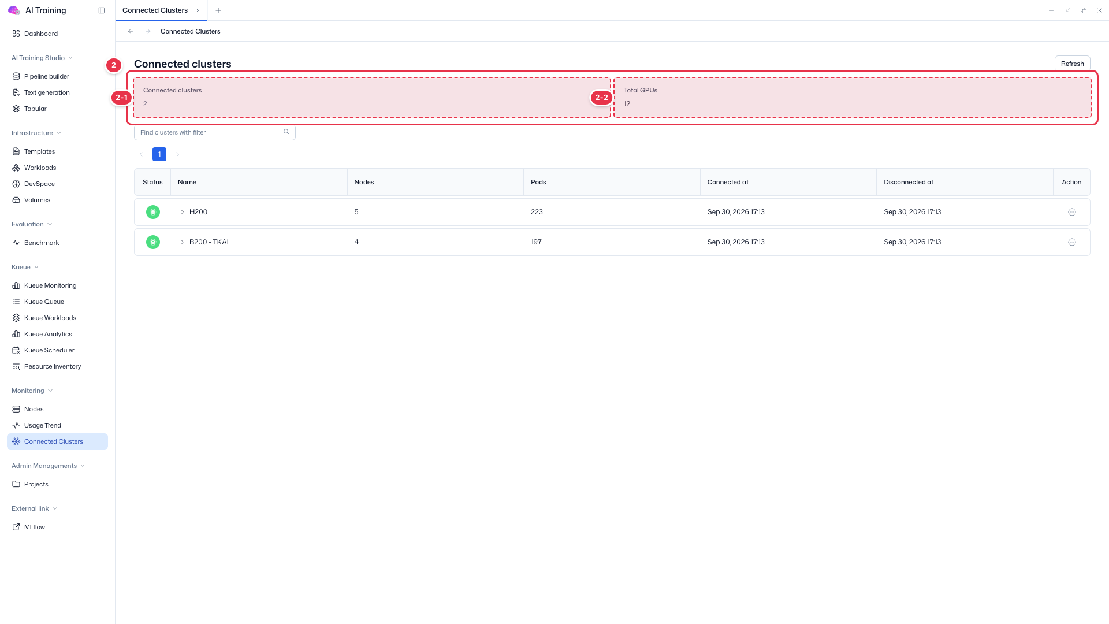Click the green status icon of H200
The image size is (1109, 624).
click(x=153, y=212)
